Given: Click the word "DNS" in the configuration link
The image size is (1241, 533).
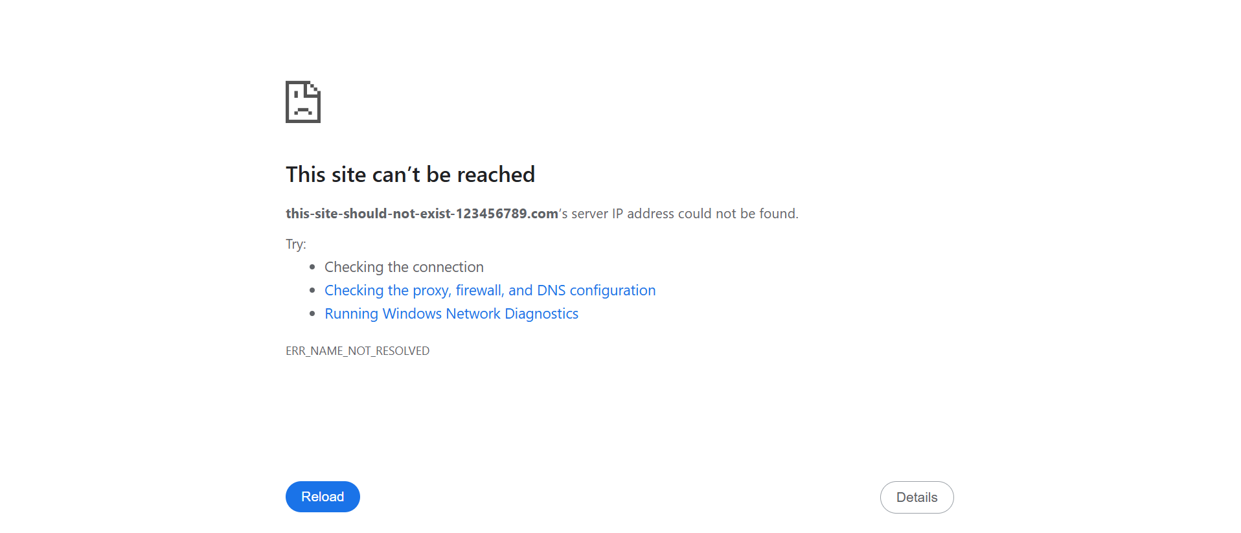Looking at the screenshot, I should point(551,290).
